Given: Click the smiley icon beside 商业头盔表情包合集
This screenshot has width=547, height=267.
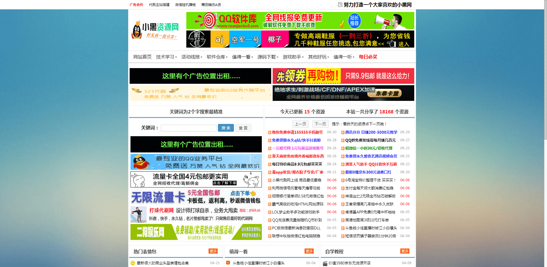Looking at the screenshot, I should (133, 263).
